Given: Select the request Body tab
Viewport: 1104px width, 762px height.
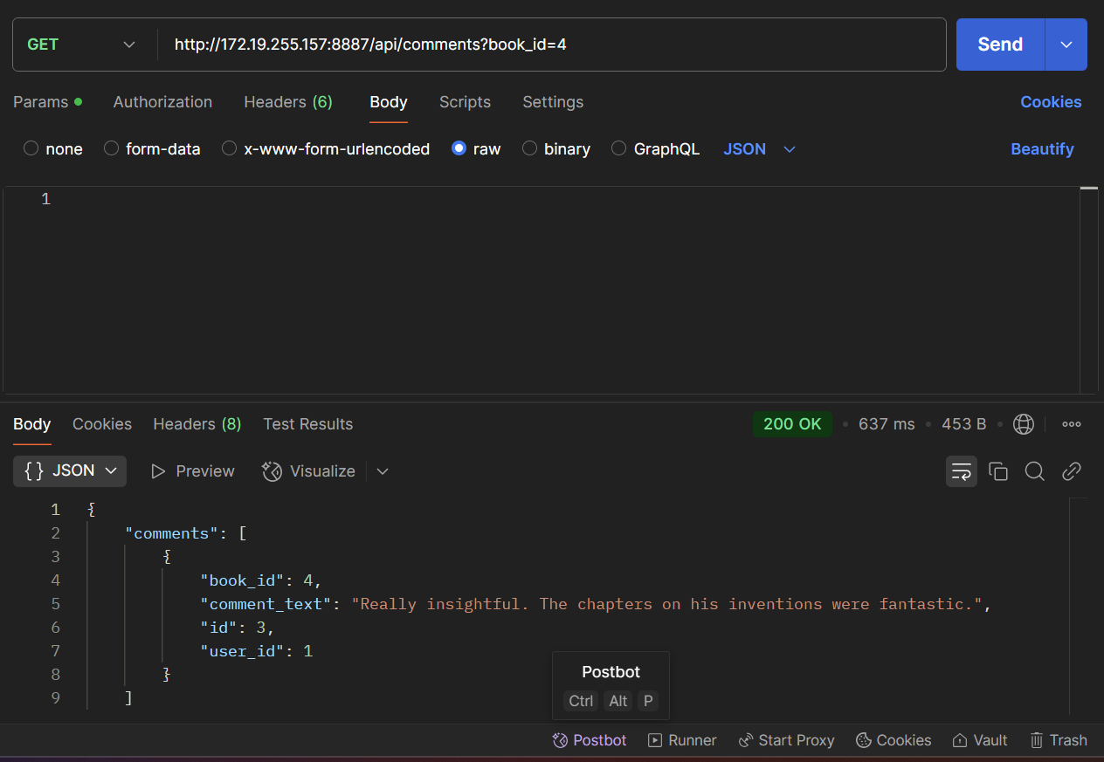Looking at the screenshot, I should tap(389, 102).
